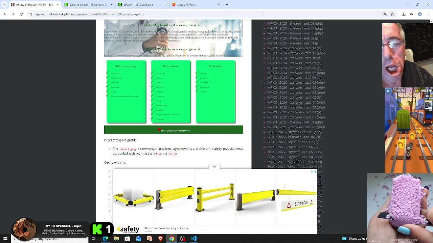Open Microsoft Store from the taskbar

[x=127, y=239]
